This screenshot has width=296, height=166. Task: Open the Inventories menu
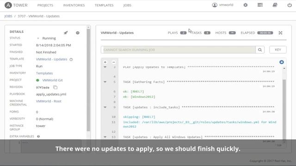coord(74,5)
